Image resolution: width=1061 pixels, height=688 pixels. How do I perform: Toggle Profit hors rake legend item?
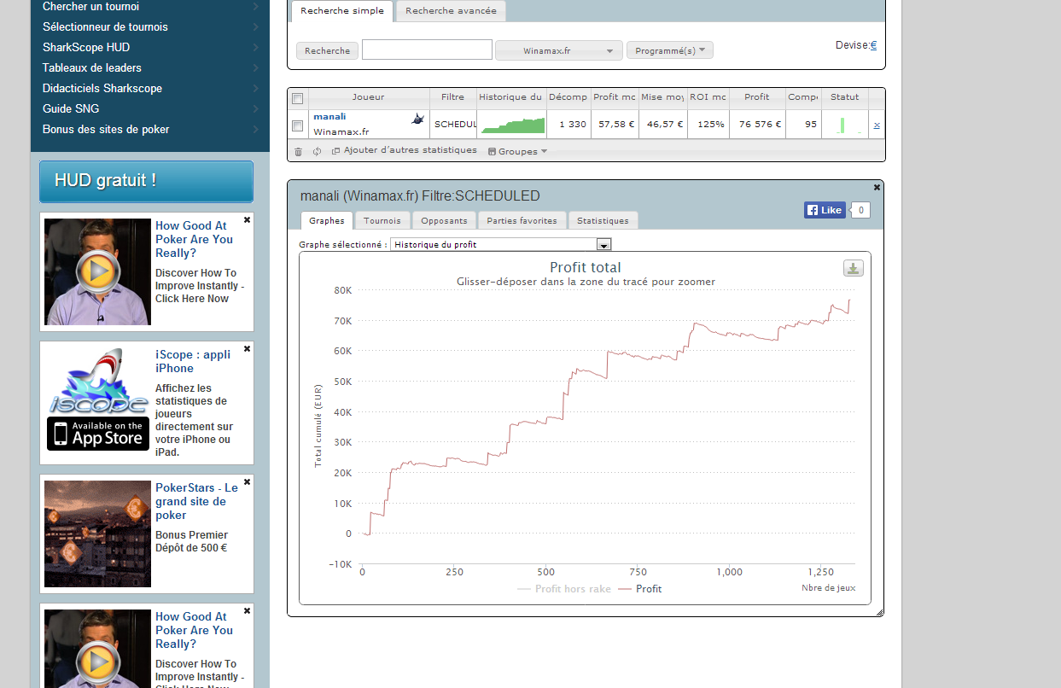click(x=564, y=589)
